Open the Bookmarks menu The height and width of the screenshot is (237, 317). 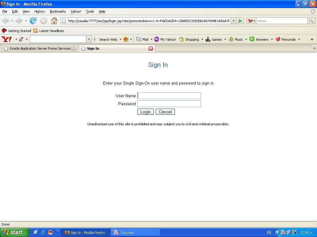(x=58, y=11)
